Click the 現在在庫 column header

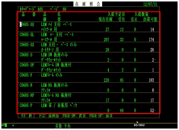pos(105,19)
